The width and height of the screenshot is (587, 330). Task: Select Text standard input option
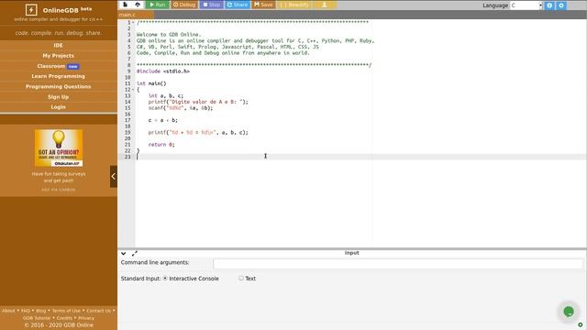(x=241, y=278)
